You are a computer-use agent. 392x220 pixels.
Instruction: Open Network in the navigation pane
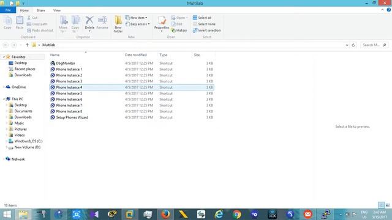[15, 159]
